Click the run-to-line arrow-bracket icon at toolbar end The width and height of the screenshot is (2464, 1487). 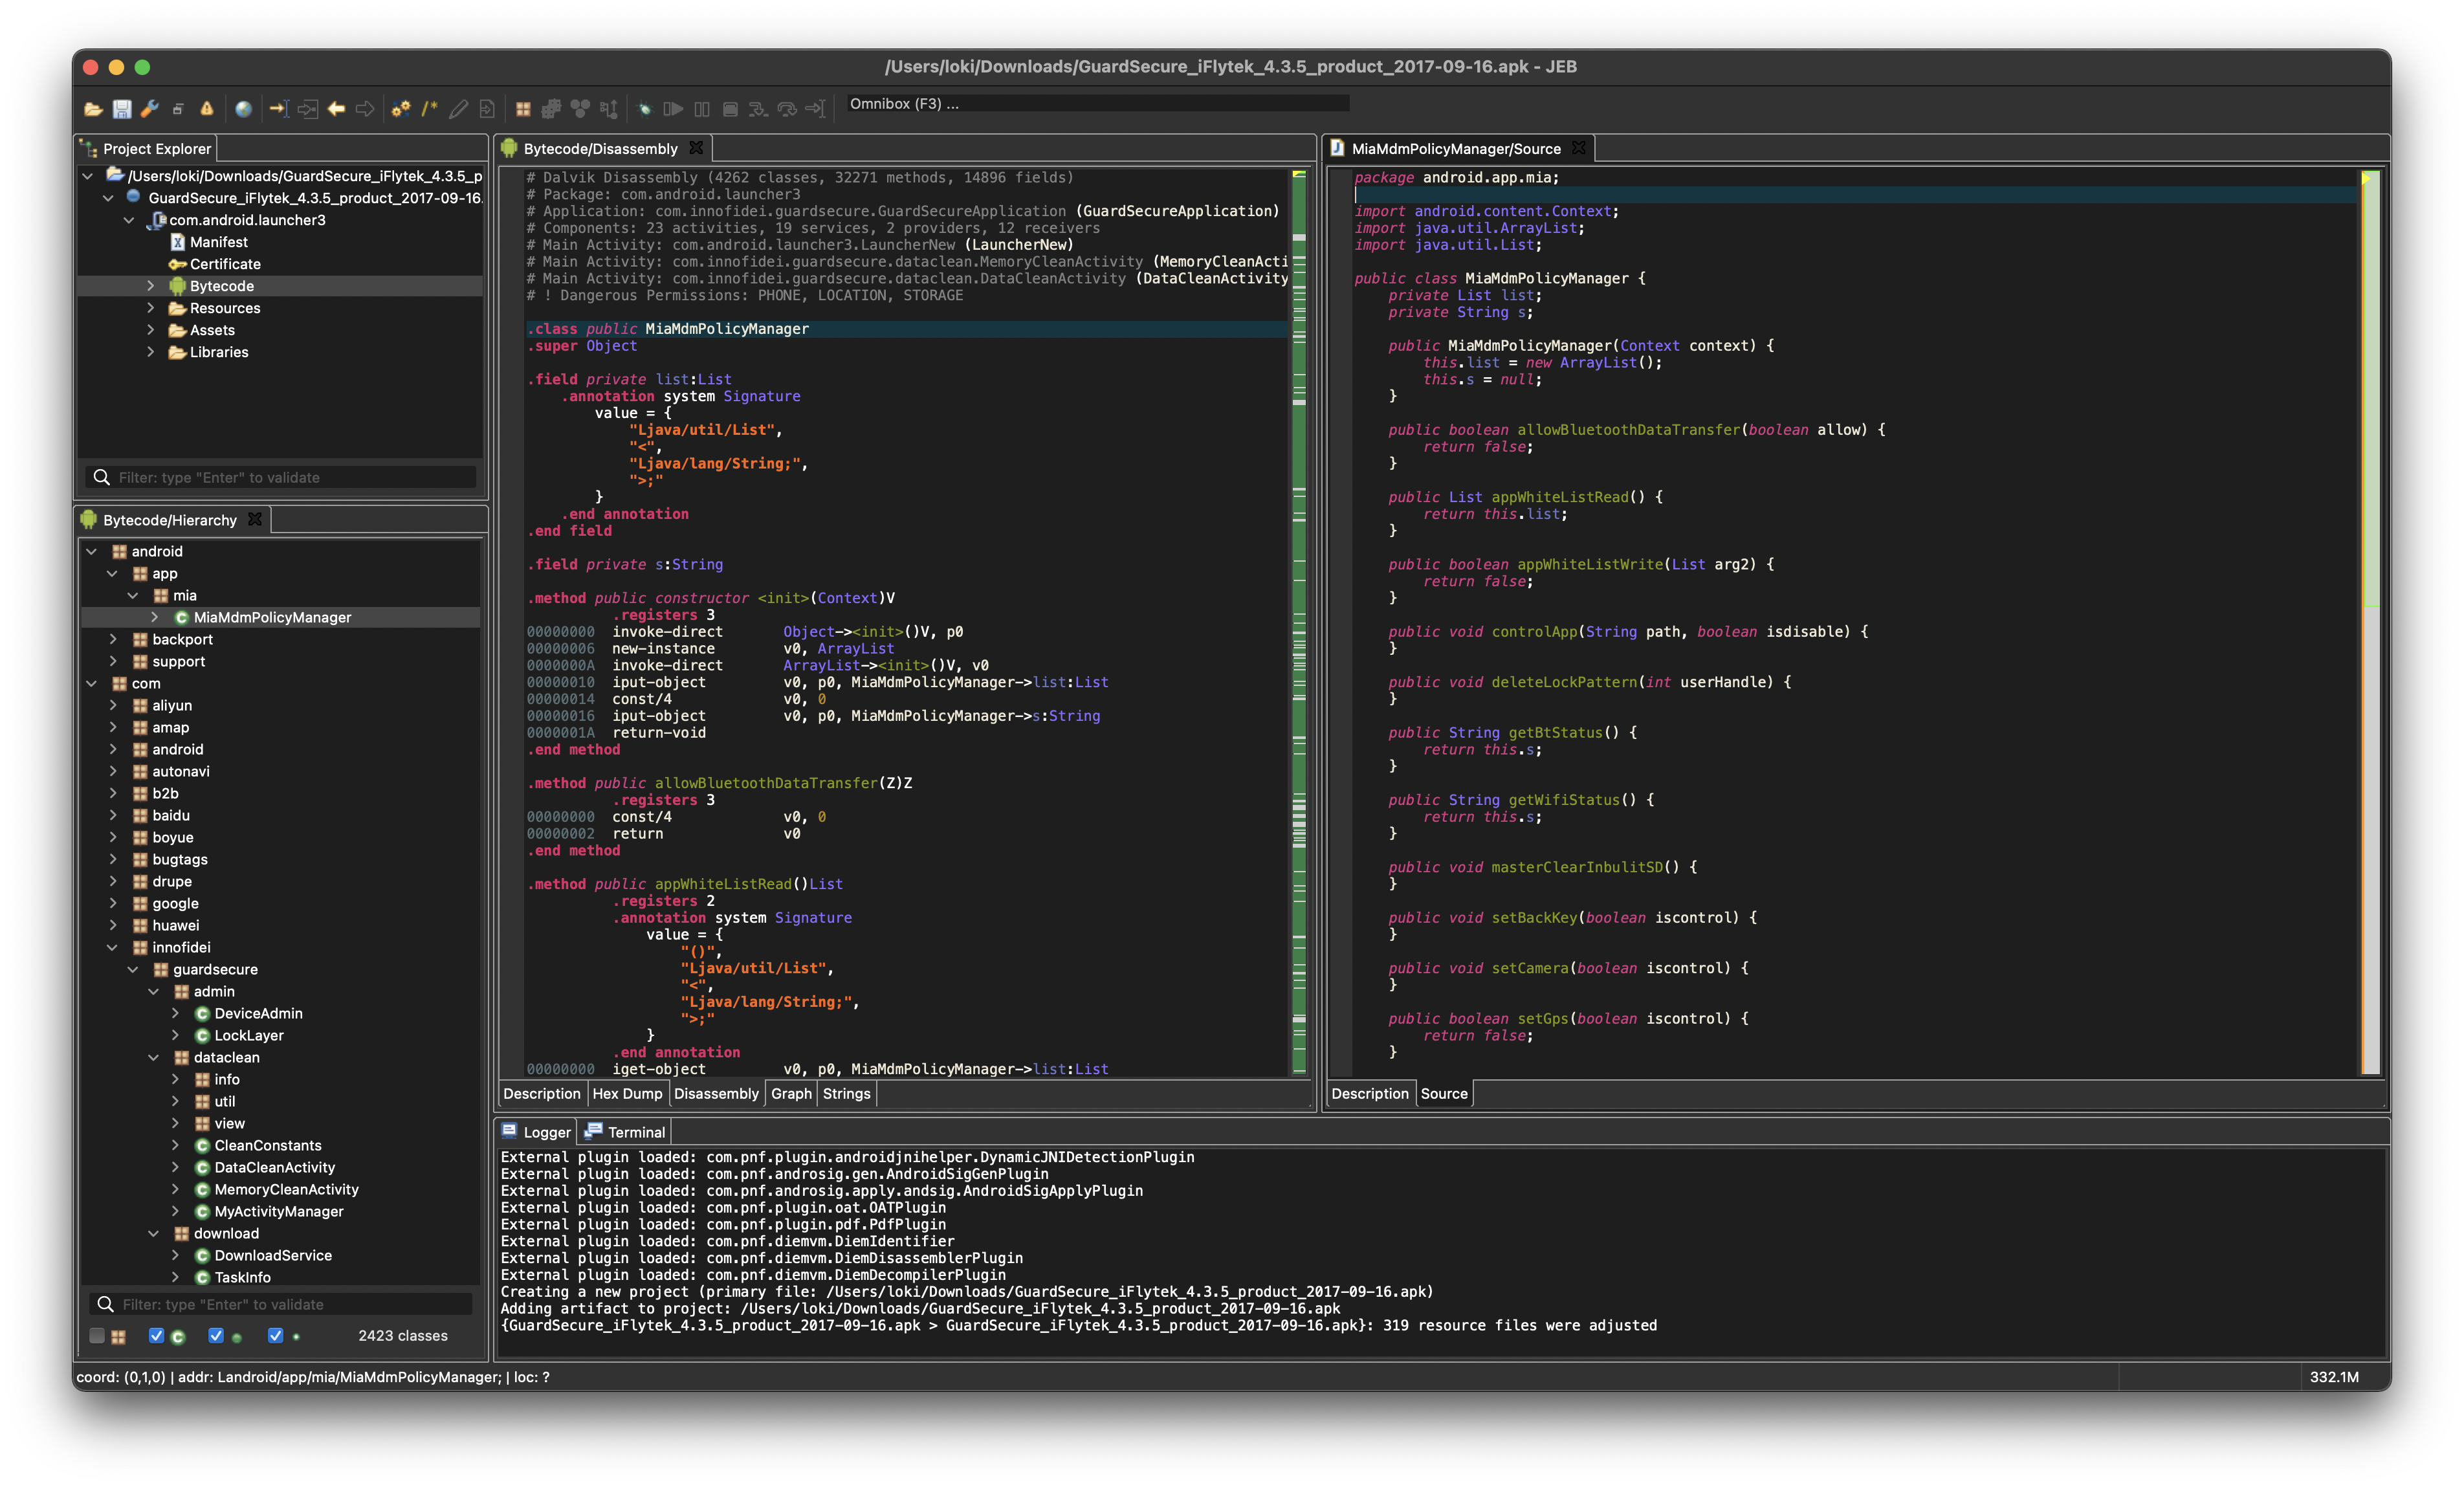point(816,109)
